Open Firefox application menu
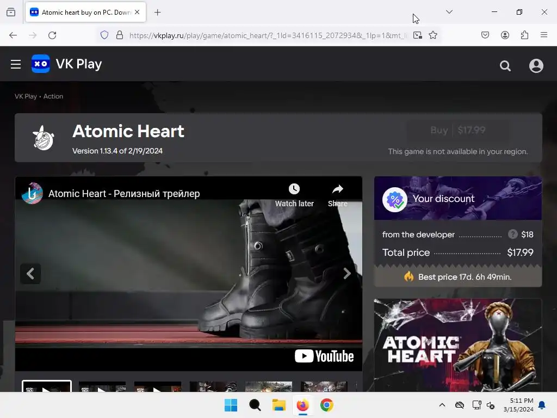 (544, 35)
